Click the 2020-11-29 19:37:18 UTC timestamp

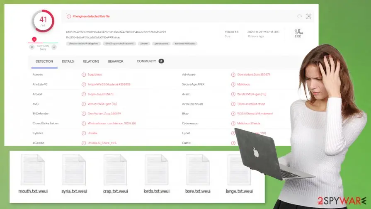(x=263, y=32)
